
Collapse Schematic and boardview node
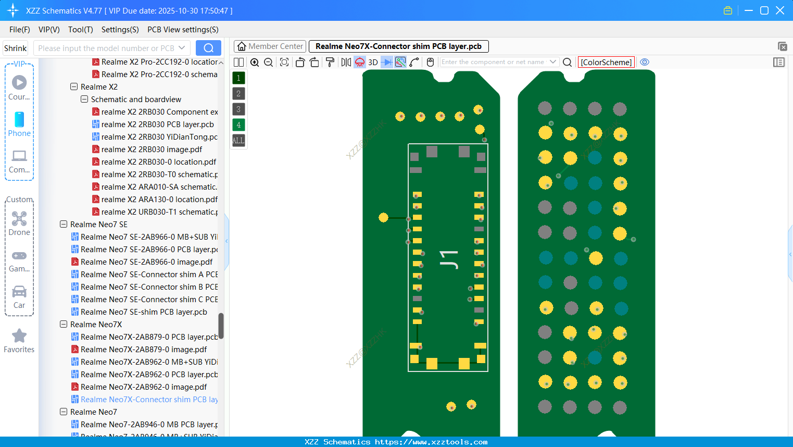[x=84, y=99]
